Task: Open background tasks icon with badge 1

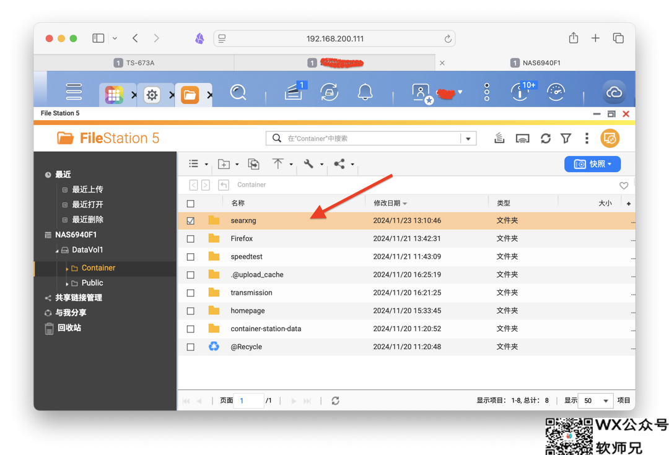Action: tap(294, 91)
